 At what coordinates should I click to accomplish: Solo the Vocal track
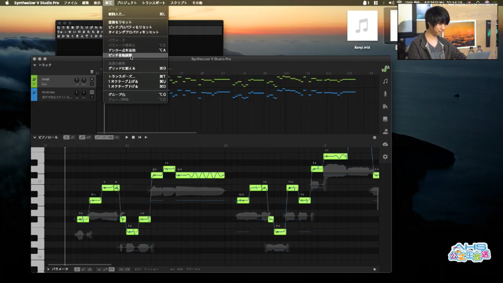92,84
